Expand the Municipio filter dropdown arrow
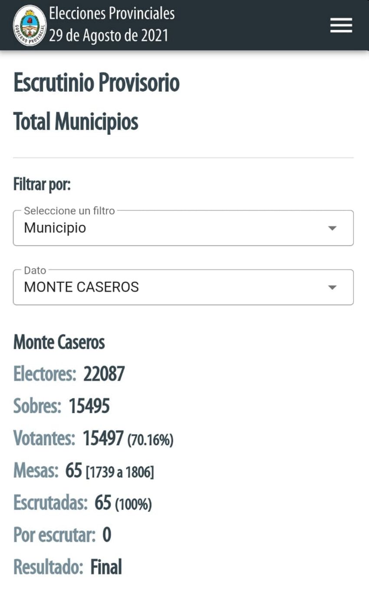Viewport: 369px width, 607px height. (332, 228)
